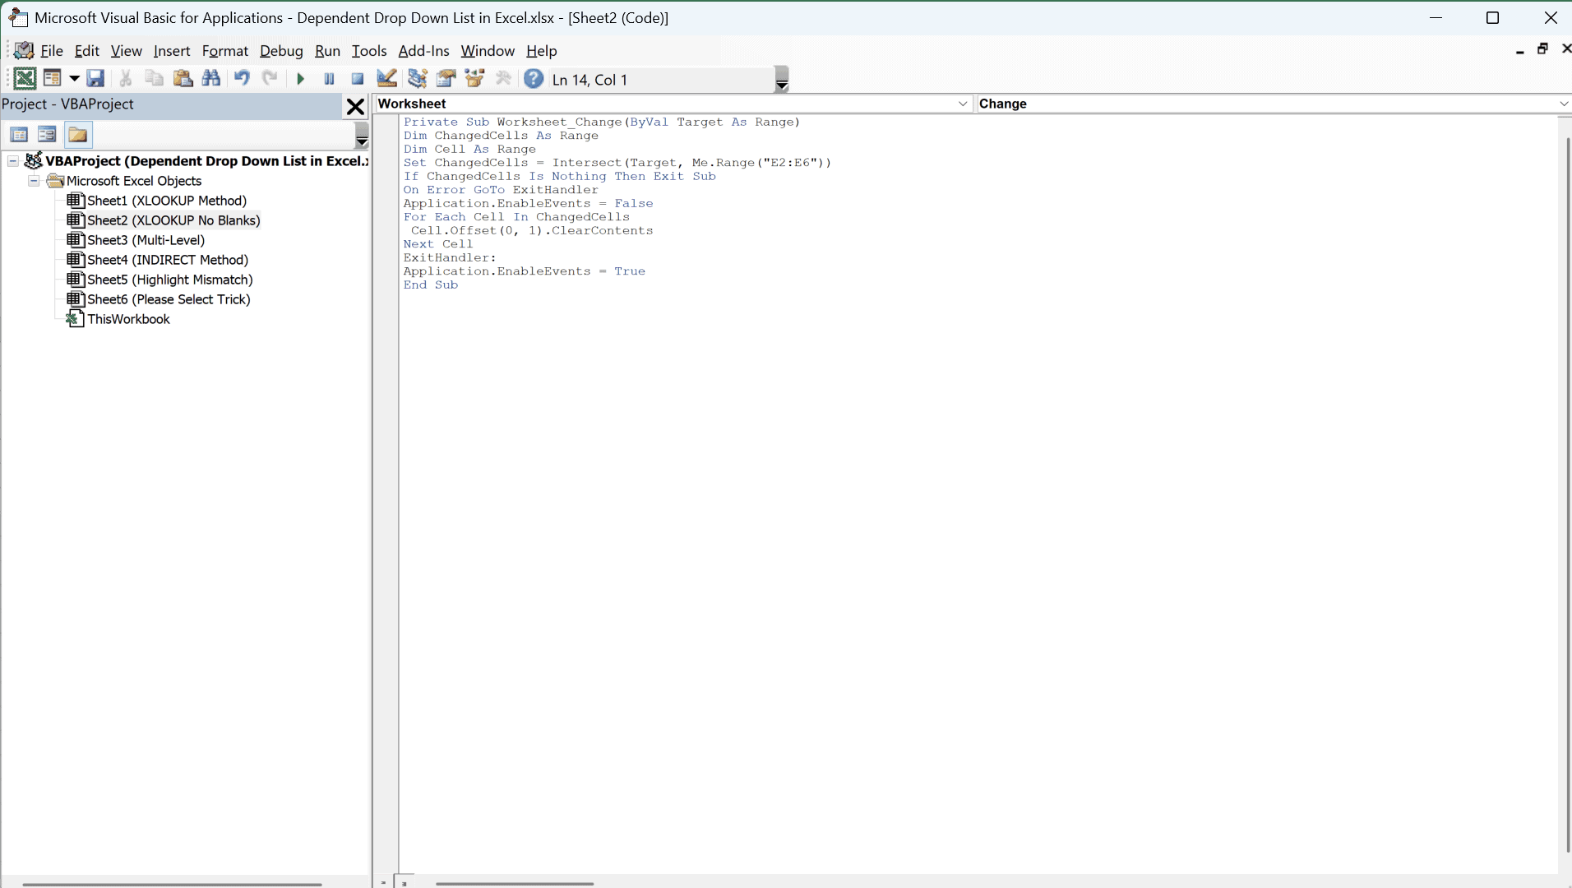The image size is (1572, 888).
Task: Click 'Ln 14, Col 1' position indicator
Action: (x=590, y=80)
